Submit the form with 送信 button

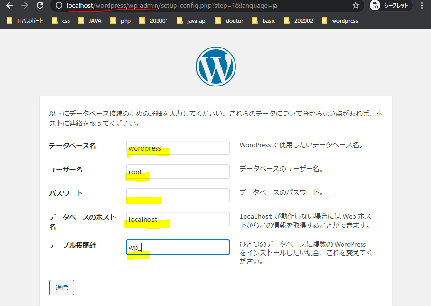pyautogui.click(x=61, y=287)
